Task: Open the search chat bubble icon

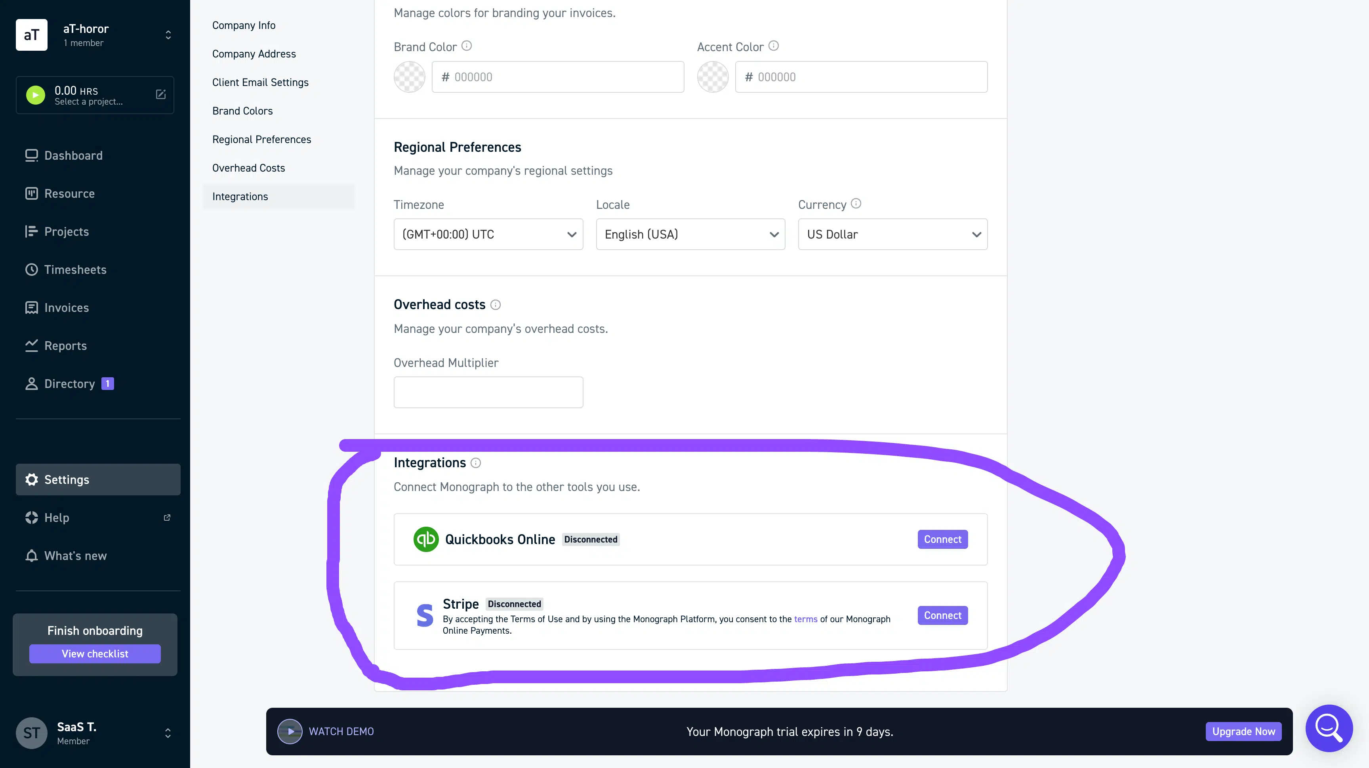Action: point(1329,728)
